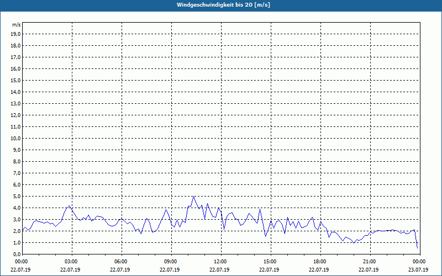Click the 13,0 y-axis label
This screenshot has height=276, width=442.
pos(15,103)
